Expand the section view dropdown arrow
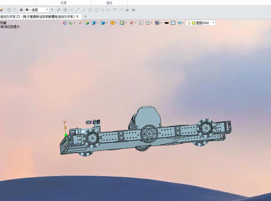This screenshot has width=271, height=201. (x=126, y=23)
